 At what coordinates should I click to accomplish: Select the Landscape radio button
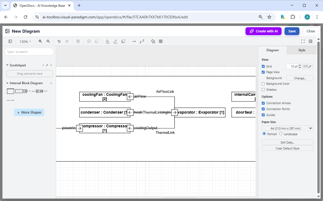[280, 134]
